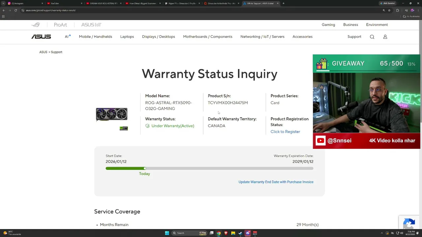The width and height of the screenshot is (422, 237).
Task: Open the user account icon
Action: click(x=385, y=37)
